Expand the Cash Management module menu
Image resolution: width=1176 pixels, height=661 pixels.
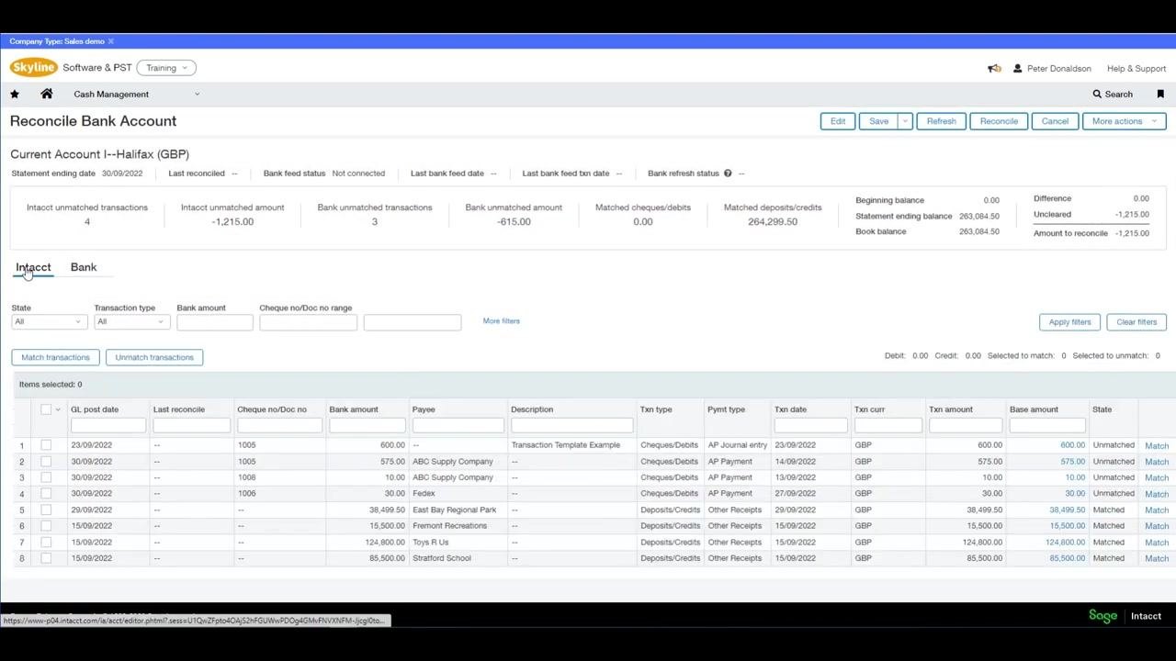tap(136, 94)
